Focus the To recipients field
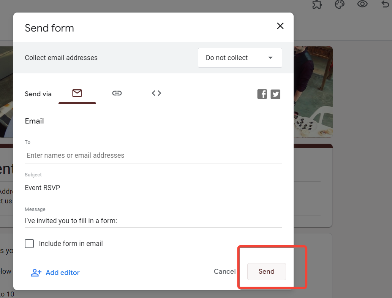The image size is (392, 298). point(153,155)
